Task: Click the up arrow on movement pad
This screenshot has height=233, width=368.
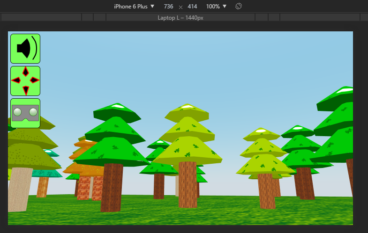Action: (x=26, y=72)
